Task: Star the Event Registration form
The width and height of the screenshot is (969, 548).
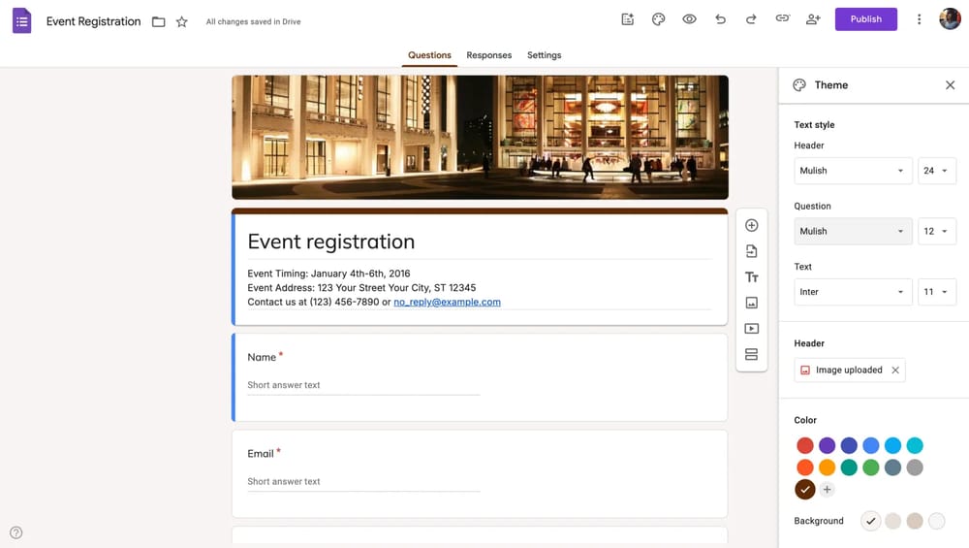Action: [181, 21]
